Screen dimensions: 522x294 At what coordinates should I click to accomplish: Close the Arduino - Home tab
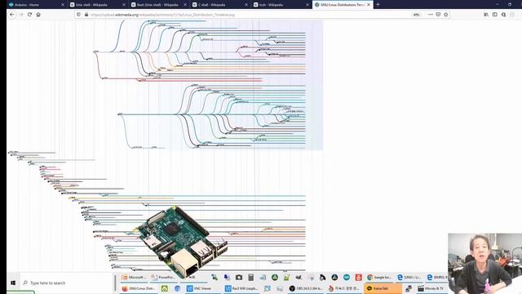click(63, 5)
